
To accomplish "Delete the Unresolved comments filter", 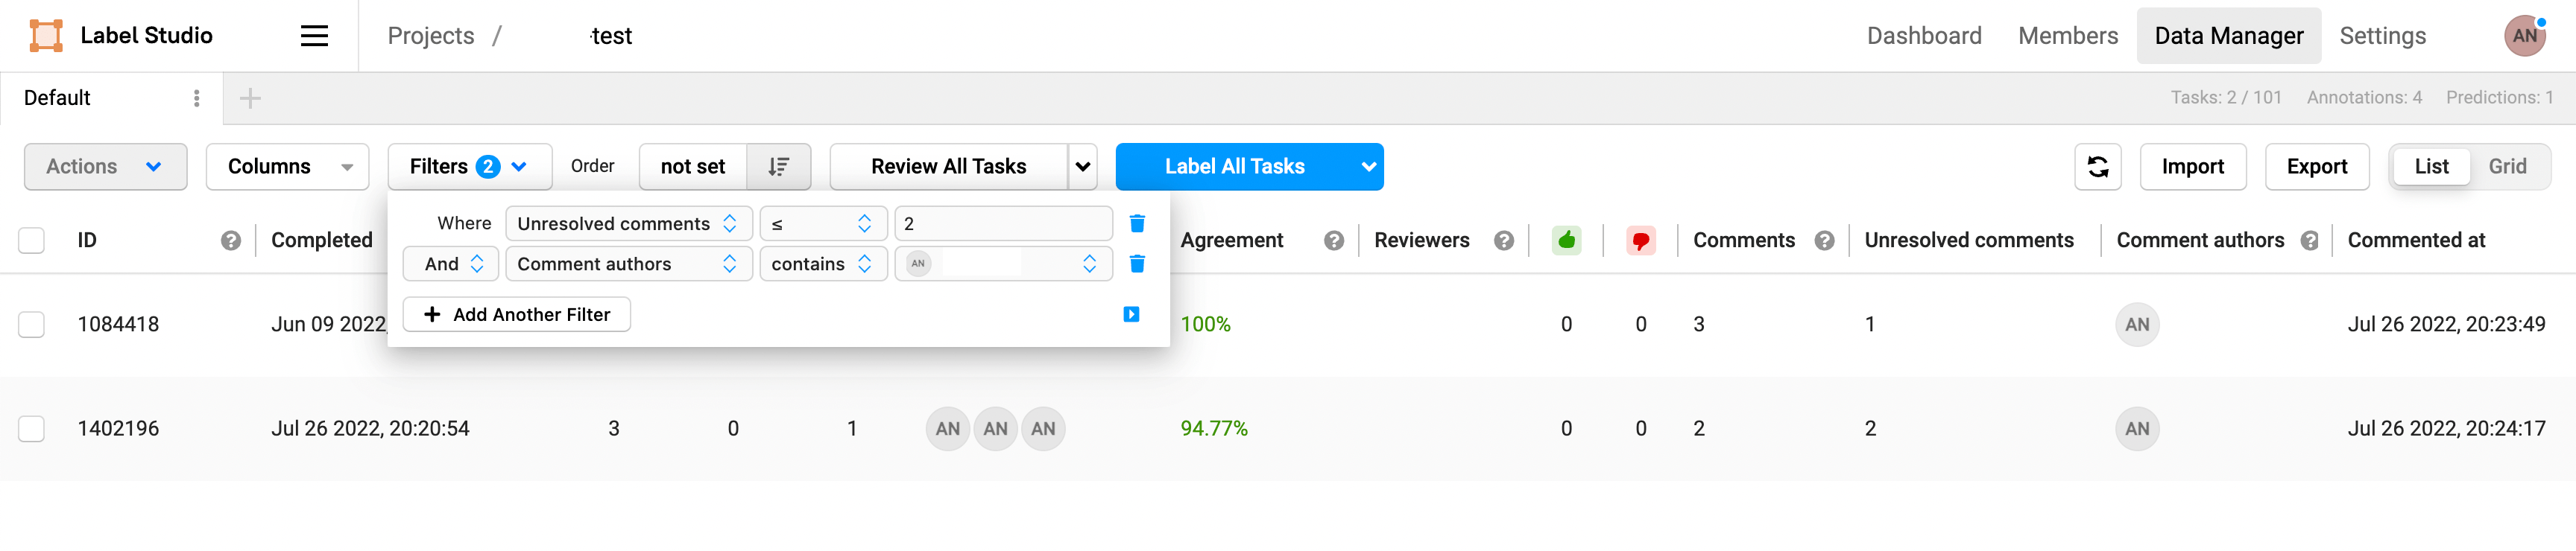I will click(1137, 223).
